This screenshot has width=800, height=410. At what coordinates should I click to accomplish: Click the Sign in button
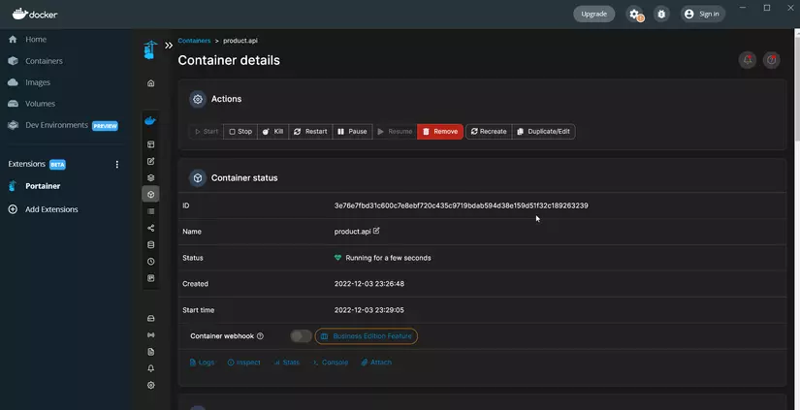coord(703,15)
